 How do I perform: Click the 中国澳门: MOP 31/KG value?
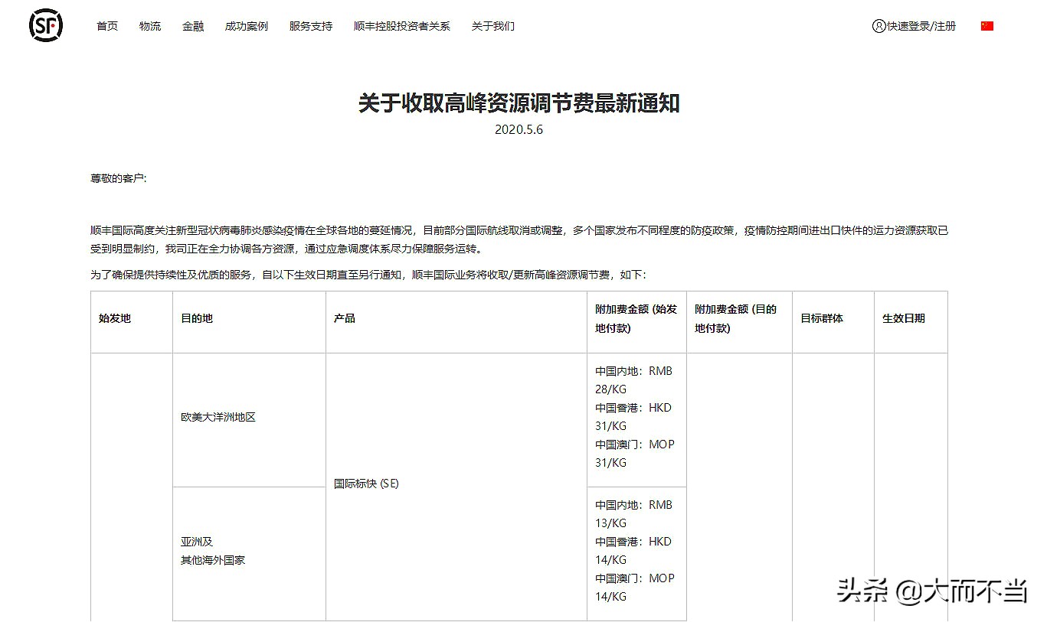[x=635, y=454]
